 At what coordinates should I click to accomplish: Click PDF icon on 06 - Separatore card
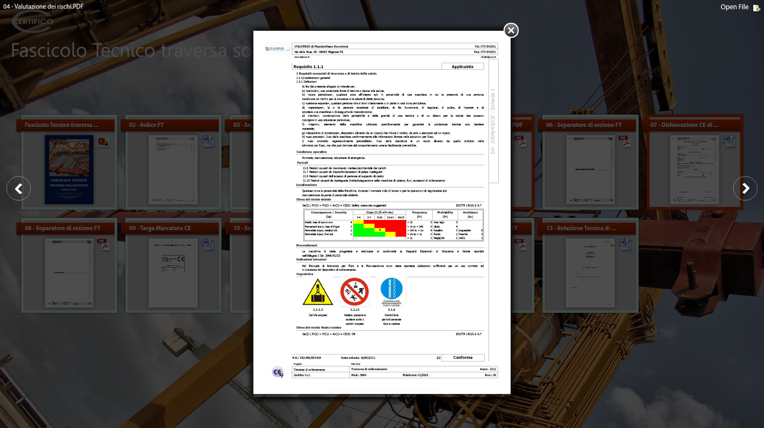(x=625, y=142)
